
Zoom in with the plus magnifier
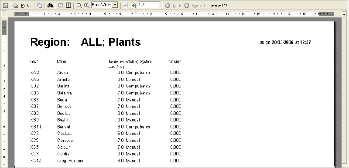[87, 5]
